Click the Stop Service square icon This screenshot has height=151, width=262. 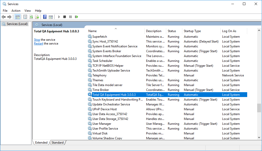point(65,17)
